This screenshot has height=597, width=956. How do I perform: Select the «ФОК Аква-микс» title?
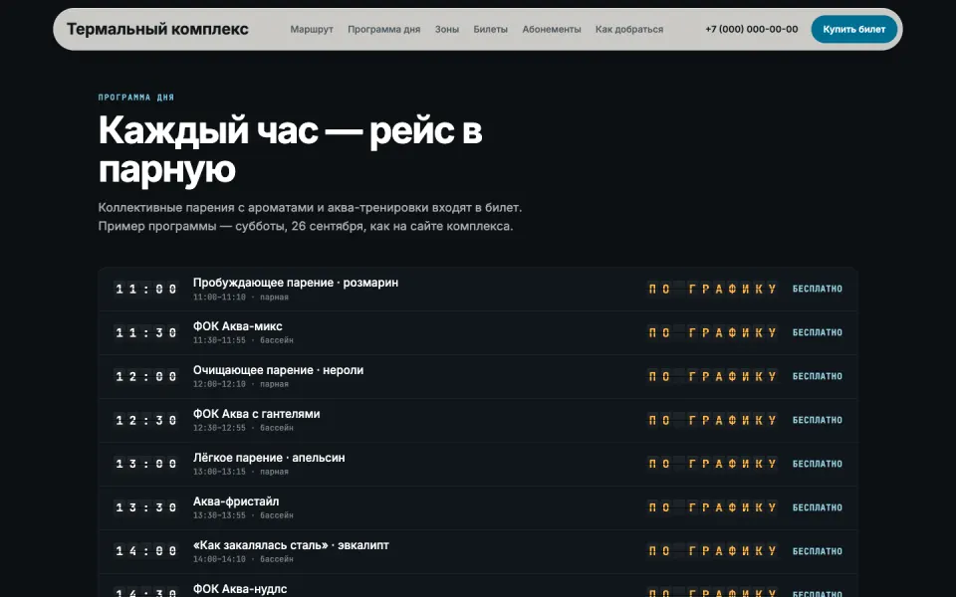coord(238,326)
